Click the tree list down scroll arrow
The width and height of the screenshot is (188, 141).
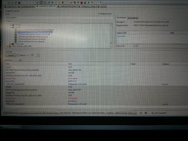click(x=111, y=46)
